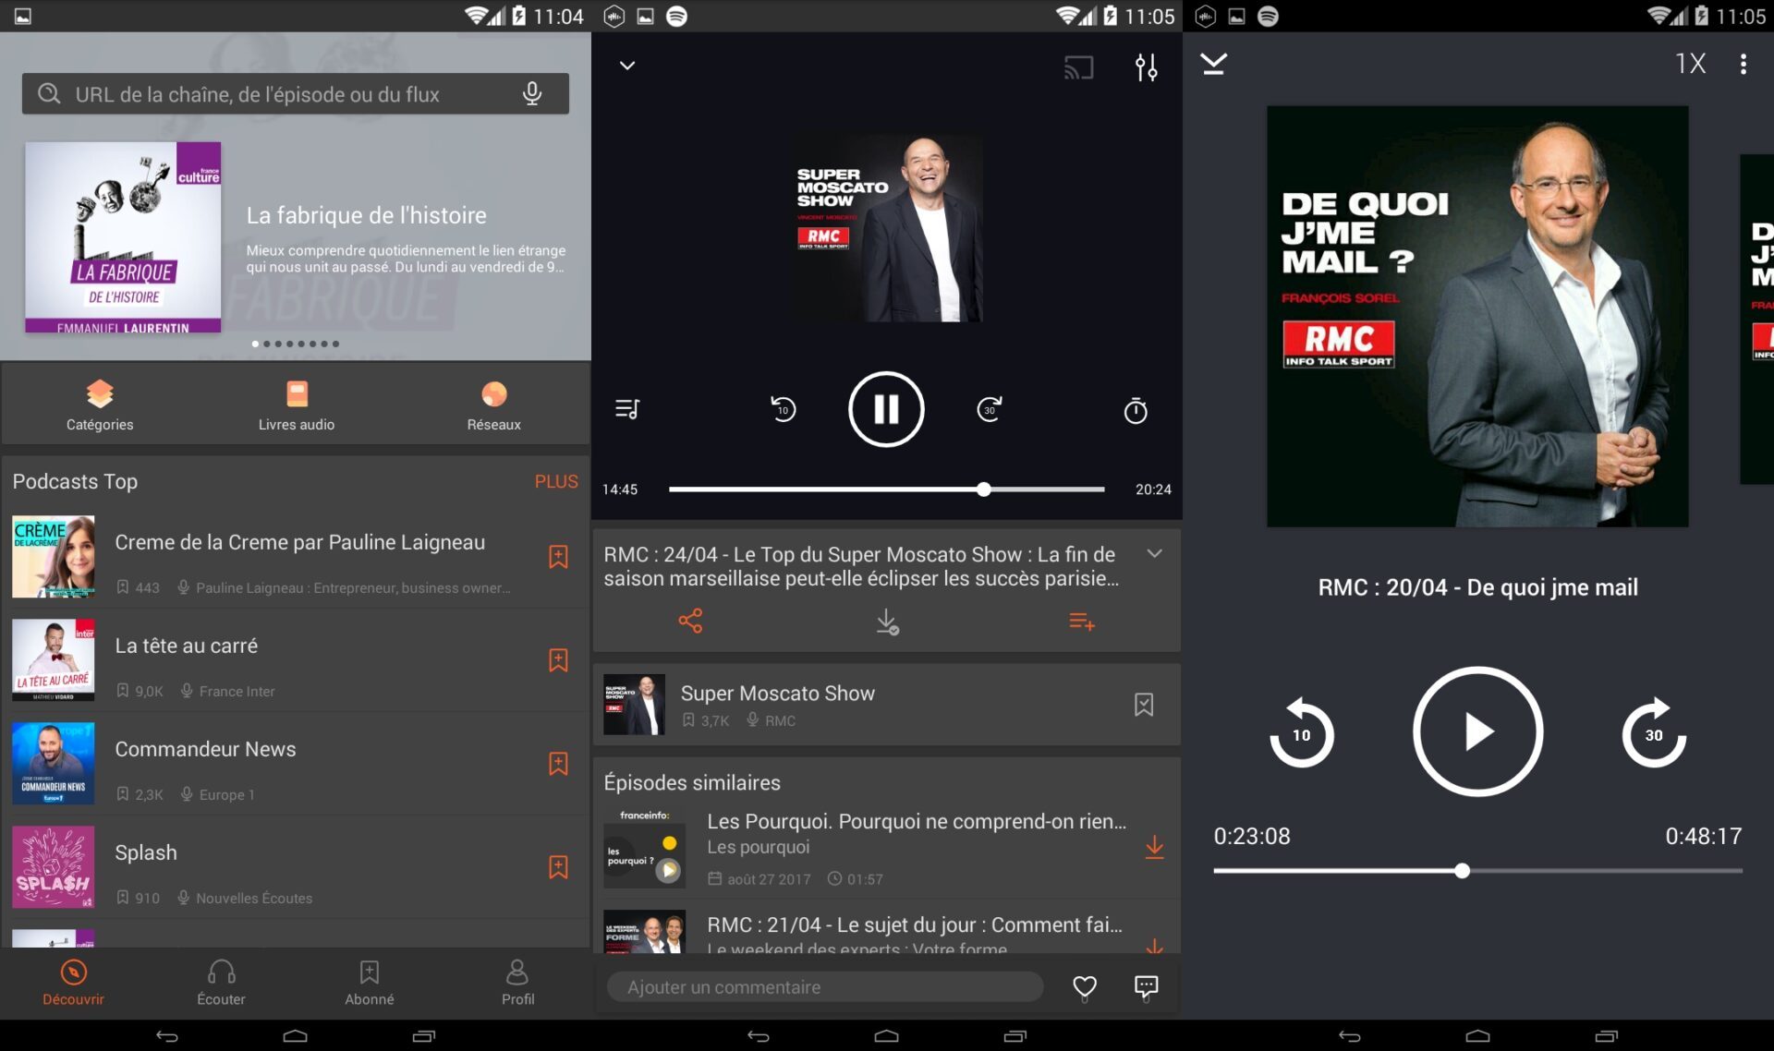This screenshot has width=1774, height=1051.
Task: Open the playlist queue icon
Action: pyautogui.click(x=627, y=409)
